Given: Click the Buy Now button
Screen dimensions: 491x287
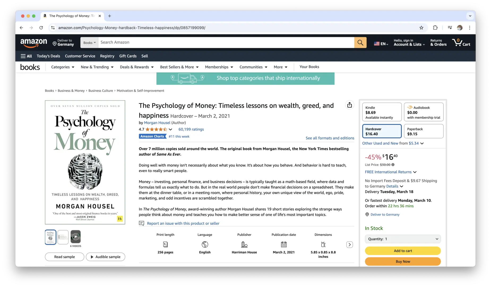Looking at the screenshot, I should 403,261.
